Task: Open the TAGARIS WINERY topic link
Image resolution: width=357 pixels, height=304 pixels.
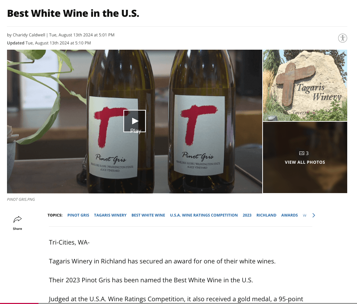Action: pyautogui.click(x=110, y=215)
